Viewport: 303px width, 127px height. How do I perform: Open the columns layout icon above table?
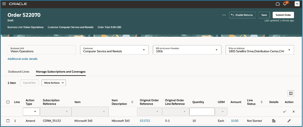[x=291, y=94]
